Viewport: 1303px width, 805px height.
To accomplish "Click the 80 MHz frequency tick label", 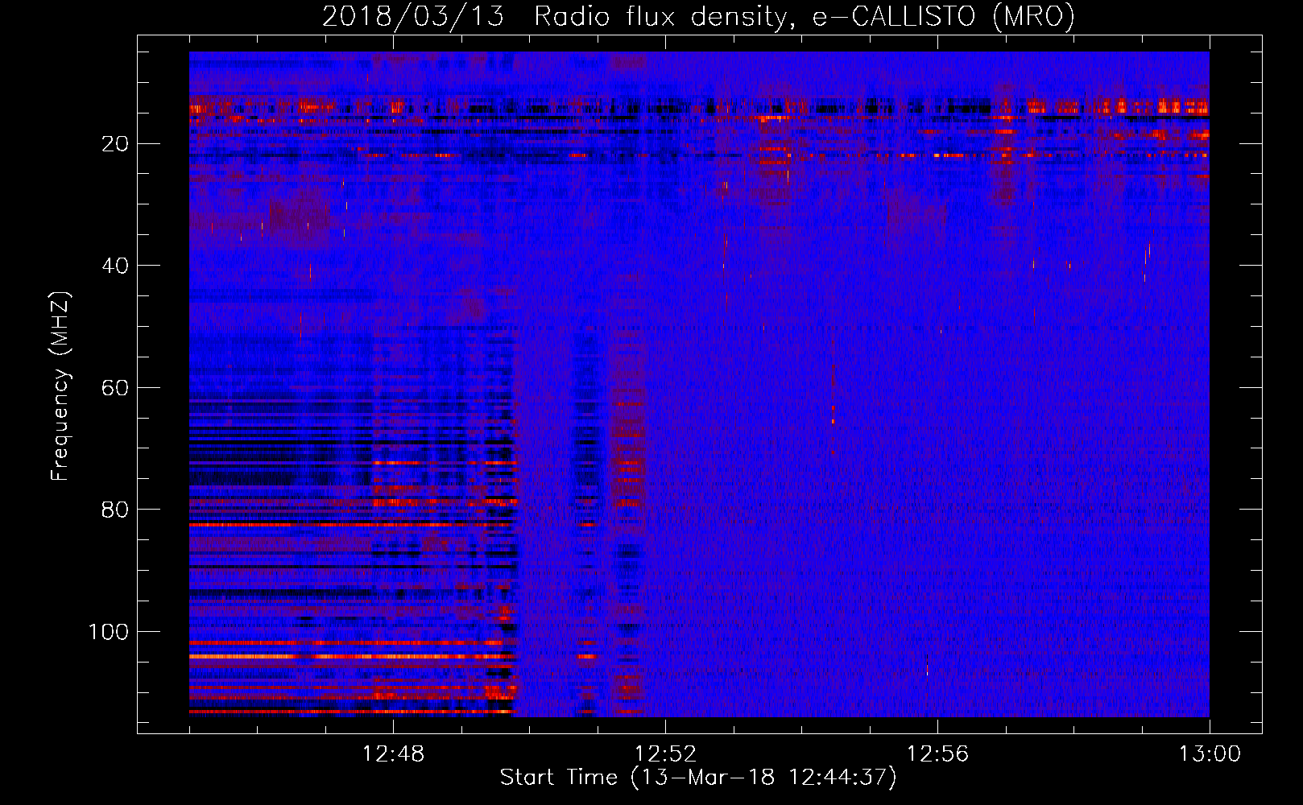I will click(116, 510).
